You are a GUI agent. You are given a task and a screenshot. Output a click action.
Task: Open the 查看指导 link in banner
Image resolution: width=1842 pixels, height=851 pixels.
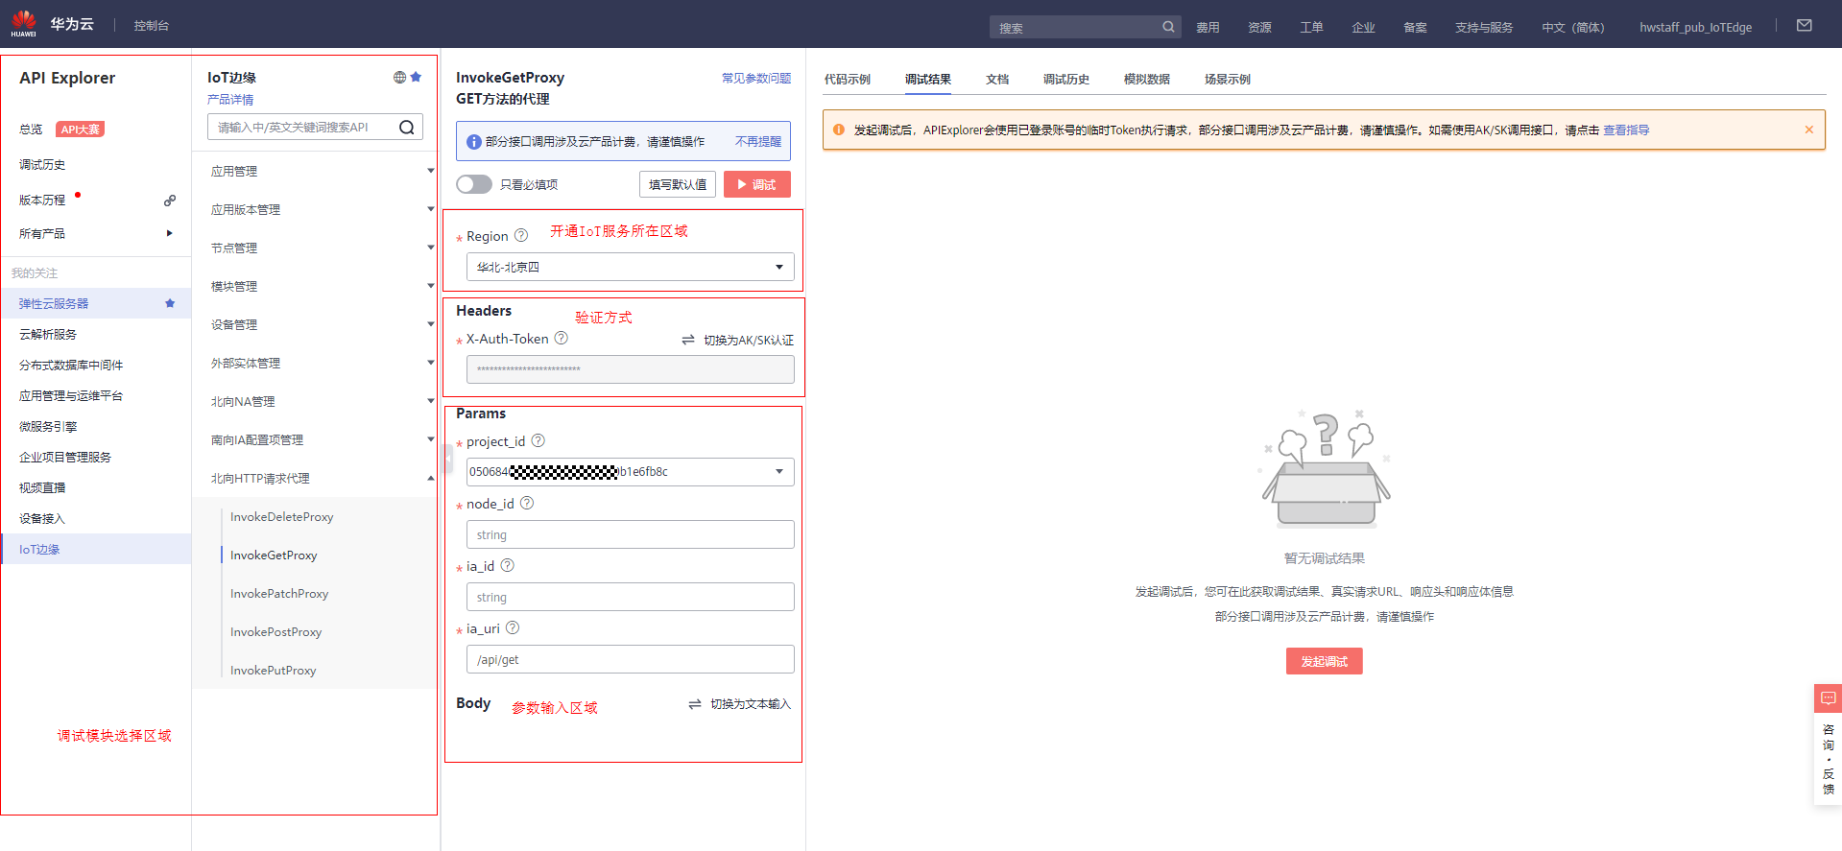pyautogui.click(x=1626, y=130)
